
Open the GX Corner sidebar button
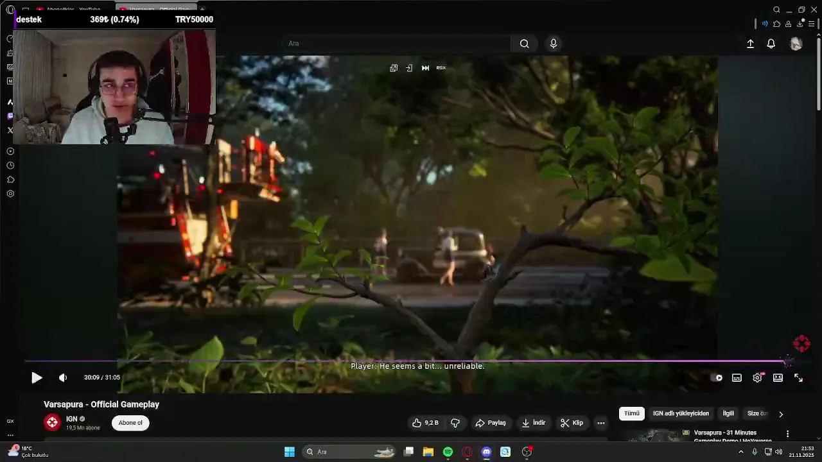[10, 421]
